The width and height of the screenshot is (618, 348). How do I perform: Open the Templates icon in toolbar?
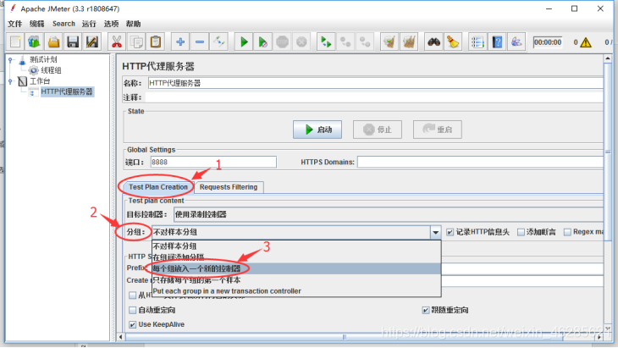pyautogui.click(x=35, y=41)
